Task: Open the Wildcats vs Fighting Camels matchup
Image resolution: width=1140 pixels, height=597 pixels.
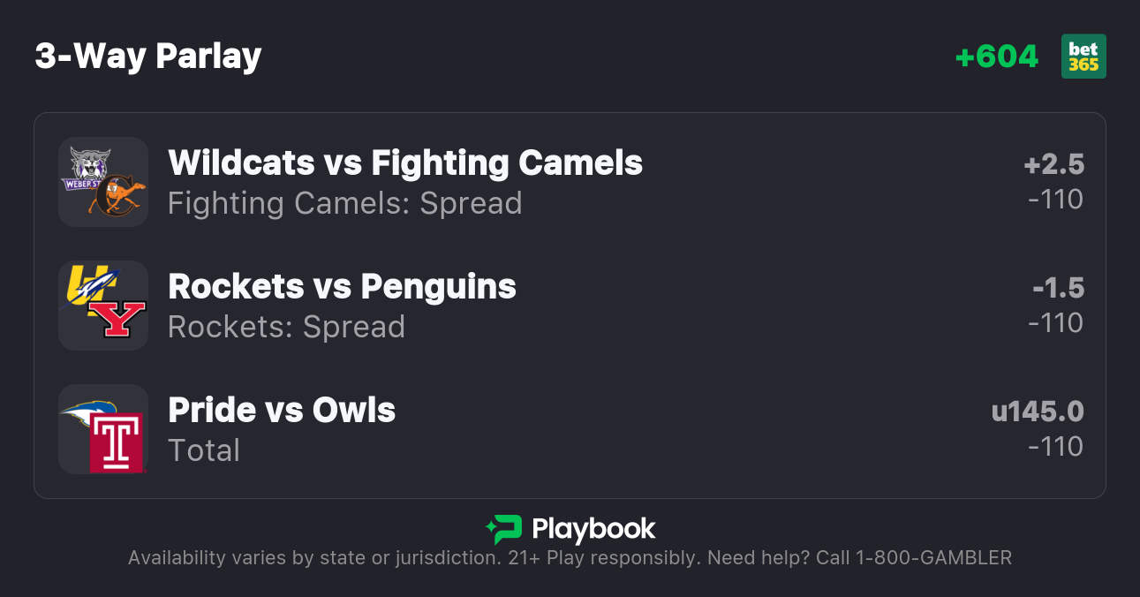Action: pos(405,162)
